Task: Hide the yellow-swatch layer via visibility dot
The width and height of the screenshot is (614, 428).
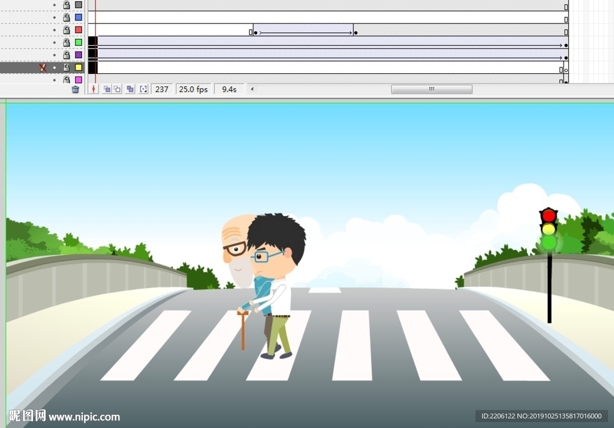Action: [55, 68]
